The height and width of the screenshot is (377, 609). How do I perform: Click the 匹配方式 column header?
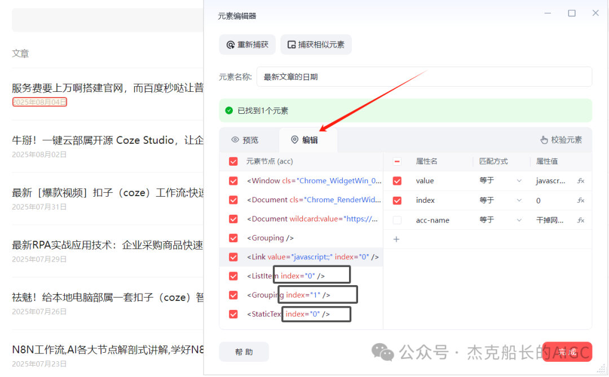point(493,162)
